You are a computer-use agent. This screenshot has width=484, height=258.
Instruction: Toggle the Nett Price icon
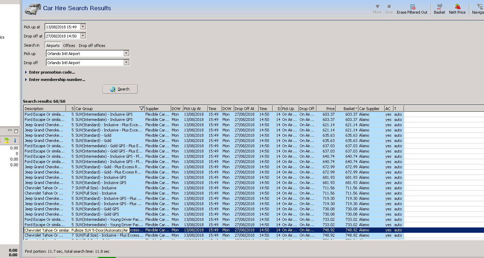(x=457, y=7)
